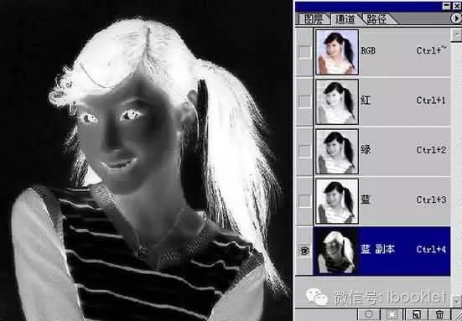The image size is (462, 321).
Task: Select the 绿 channel thumbnail
Action: click(337, 152)
